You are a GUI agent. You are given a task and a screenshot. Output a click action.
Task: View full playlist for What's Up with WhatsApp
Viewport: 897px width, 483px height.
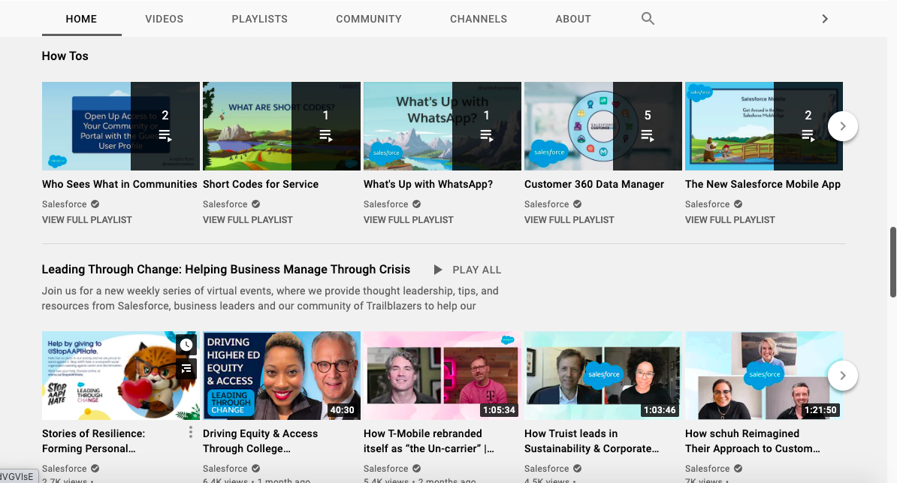pos(409,220)
